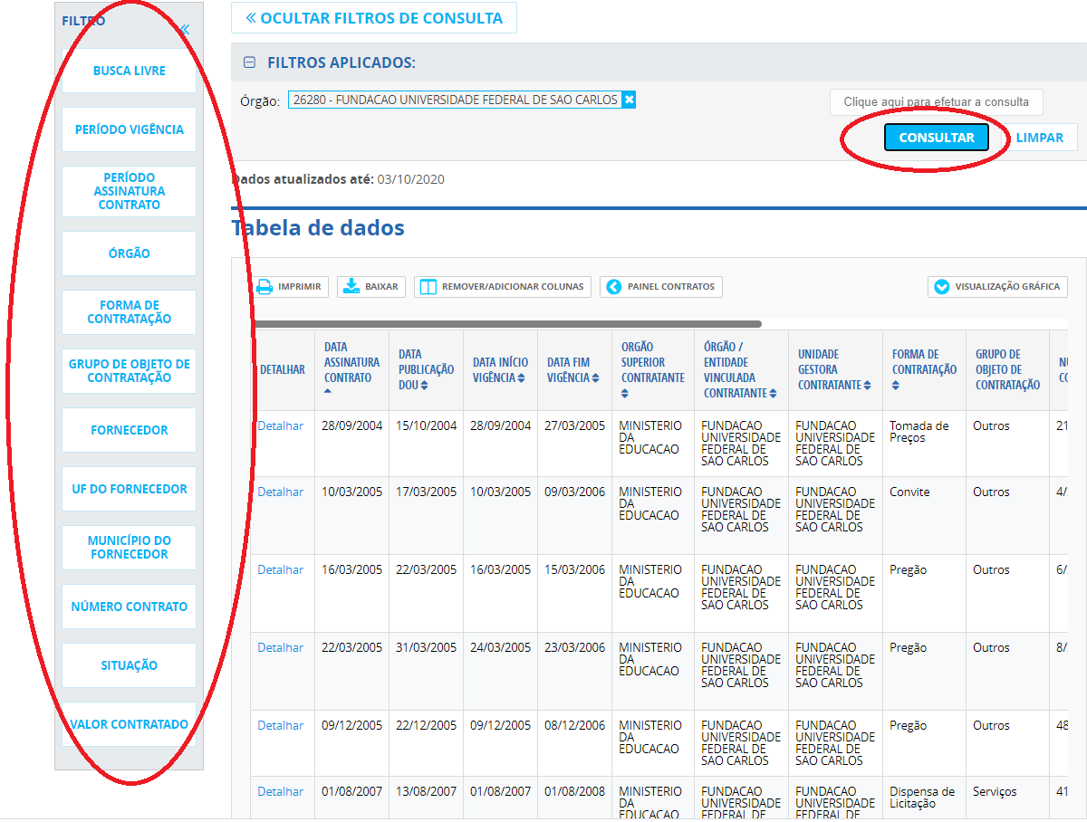Remove the 26280 Fundacao Universidade filter tag
Screen dimensions: 1087x822
pos(630,100)
